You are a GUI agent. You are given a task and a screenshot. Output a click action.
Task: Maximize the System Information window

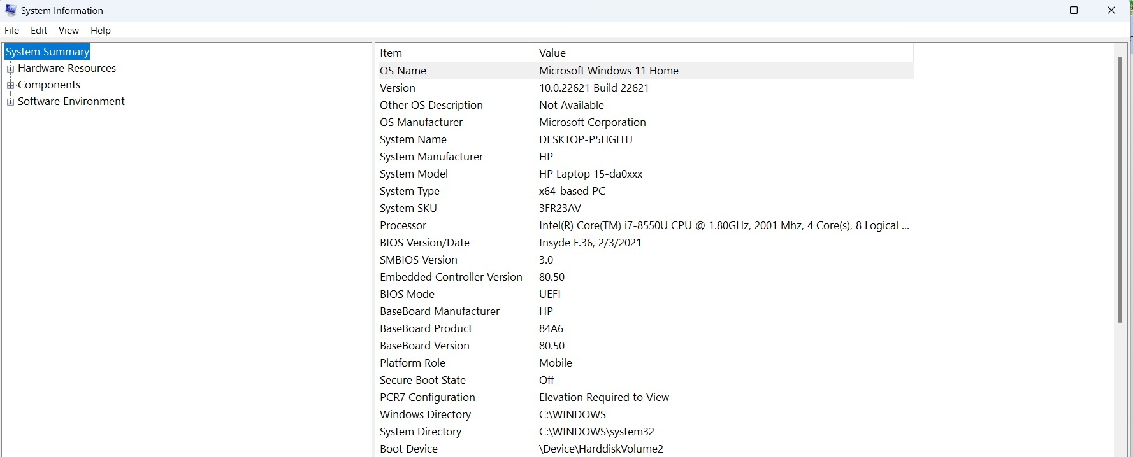[x=1074, y=10]
